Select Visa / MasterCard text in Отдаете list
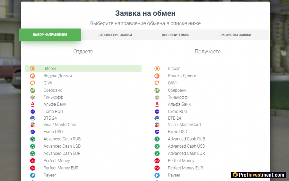Viewport: 289px width, 181px height. pyautogui.click(x=60, y=125)
